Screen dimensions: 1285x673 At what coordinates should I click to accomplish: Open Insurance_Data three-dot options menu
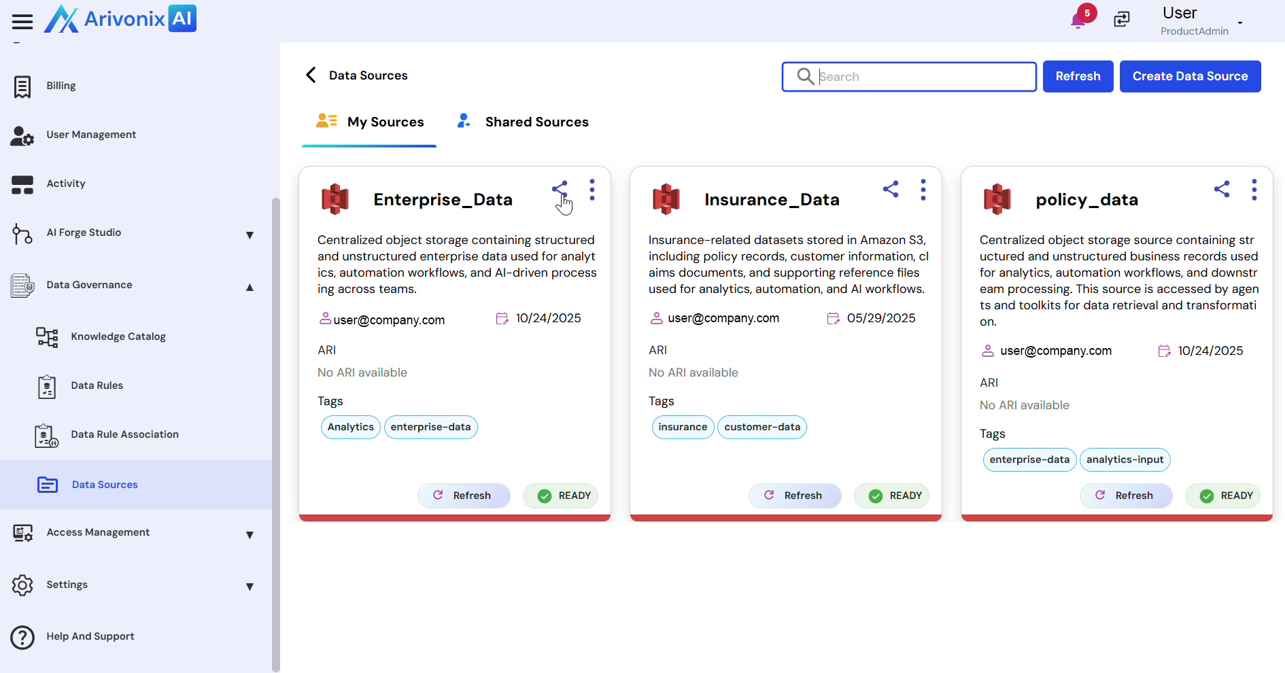pyautogui.click(x=923, y=190)
